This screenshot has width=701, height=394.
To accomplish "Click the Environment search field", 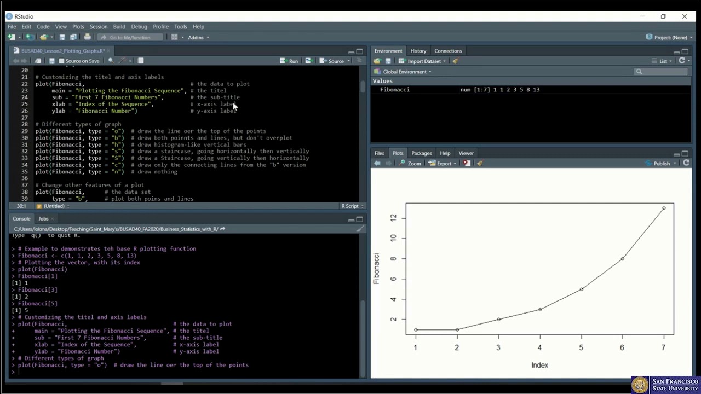I will 660,72.
